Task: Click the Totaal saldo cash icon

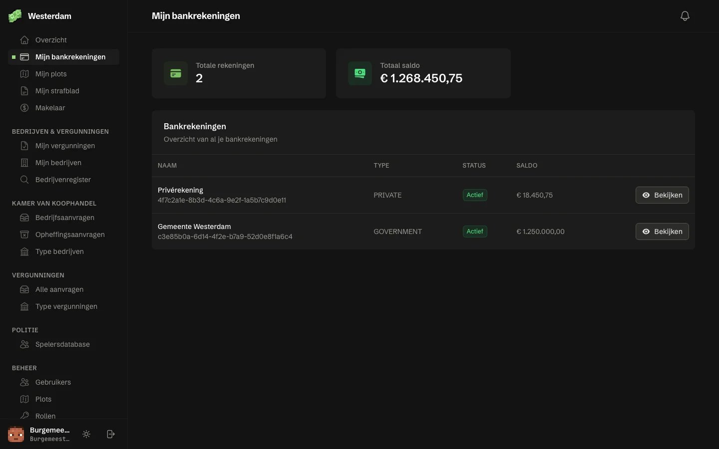Action: [x=360, y=73]
